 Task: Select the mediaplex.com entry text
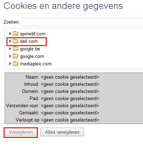pos(36,64)
